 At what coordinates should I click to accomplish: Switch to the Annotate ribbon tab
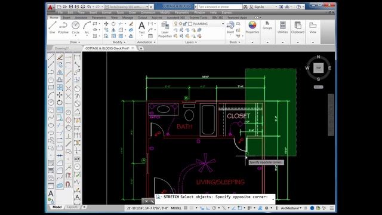pos(81,18)
